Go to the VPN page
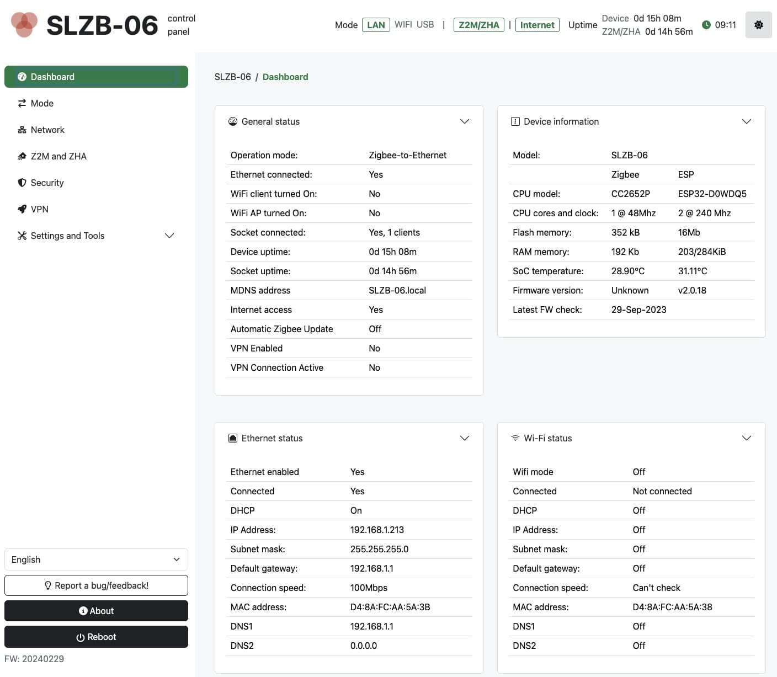Screen dimensions: 777x677 (x=40, y=209)
